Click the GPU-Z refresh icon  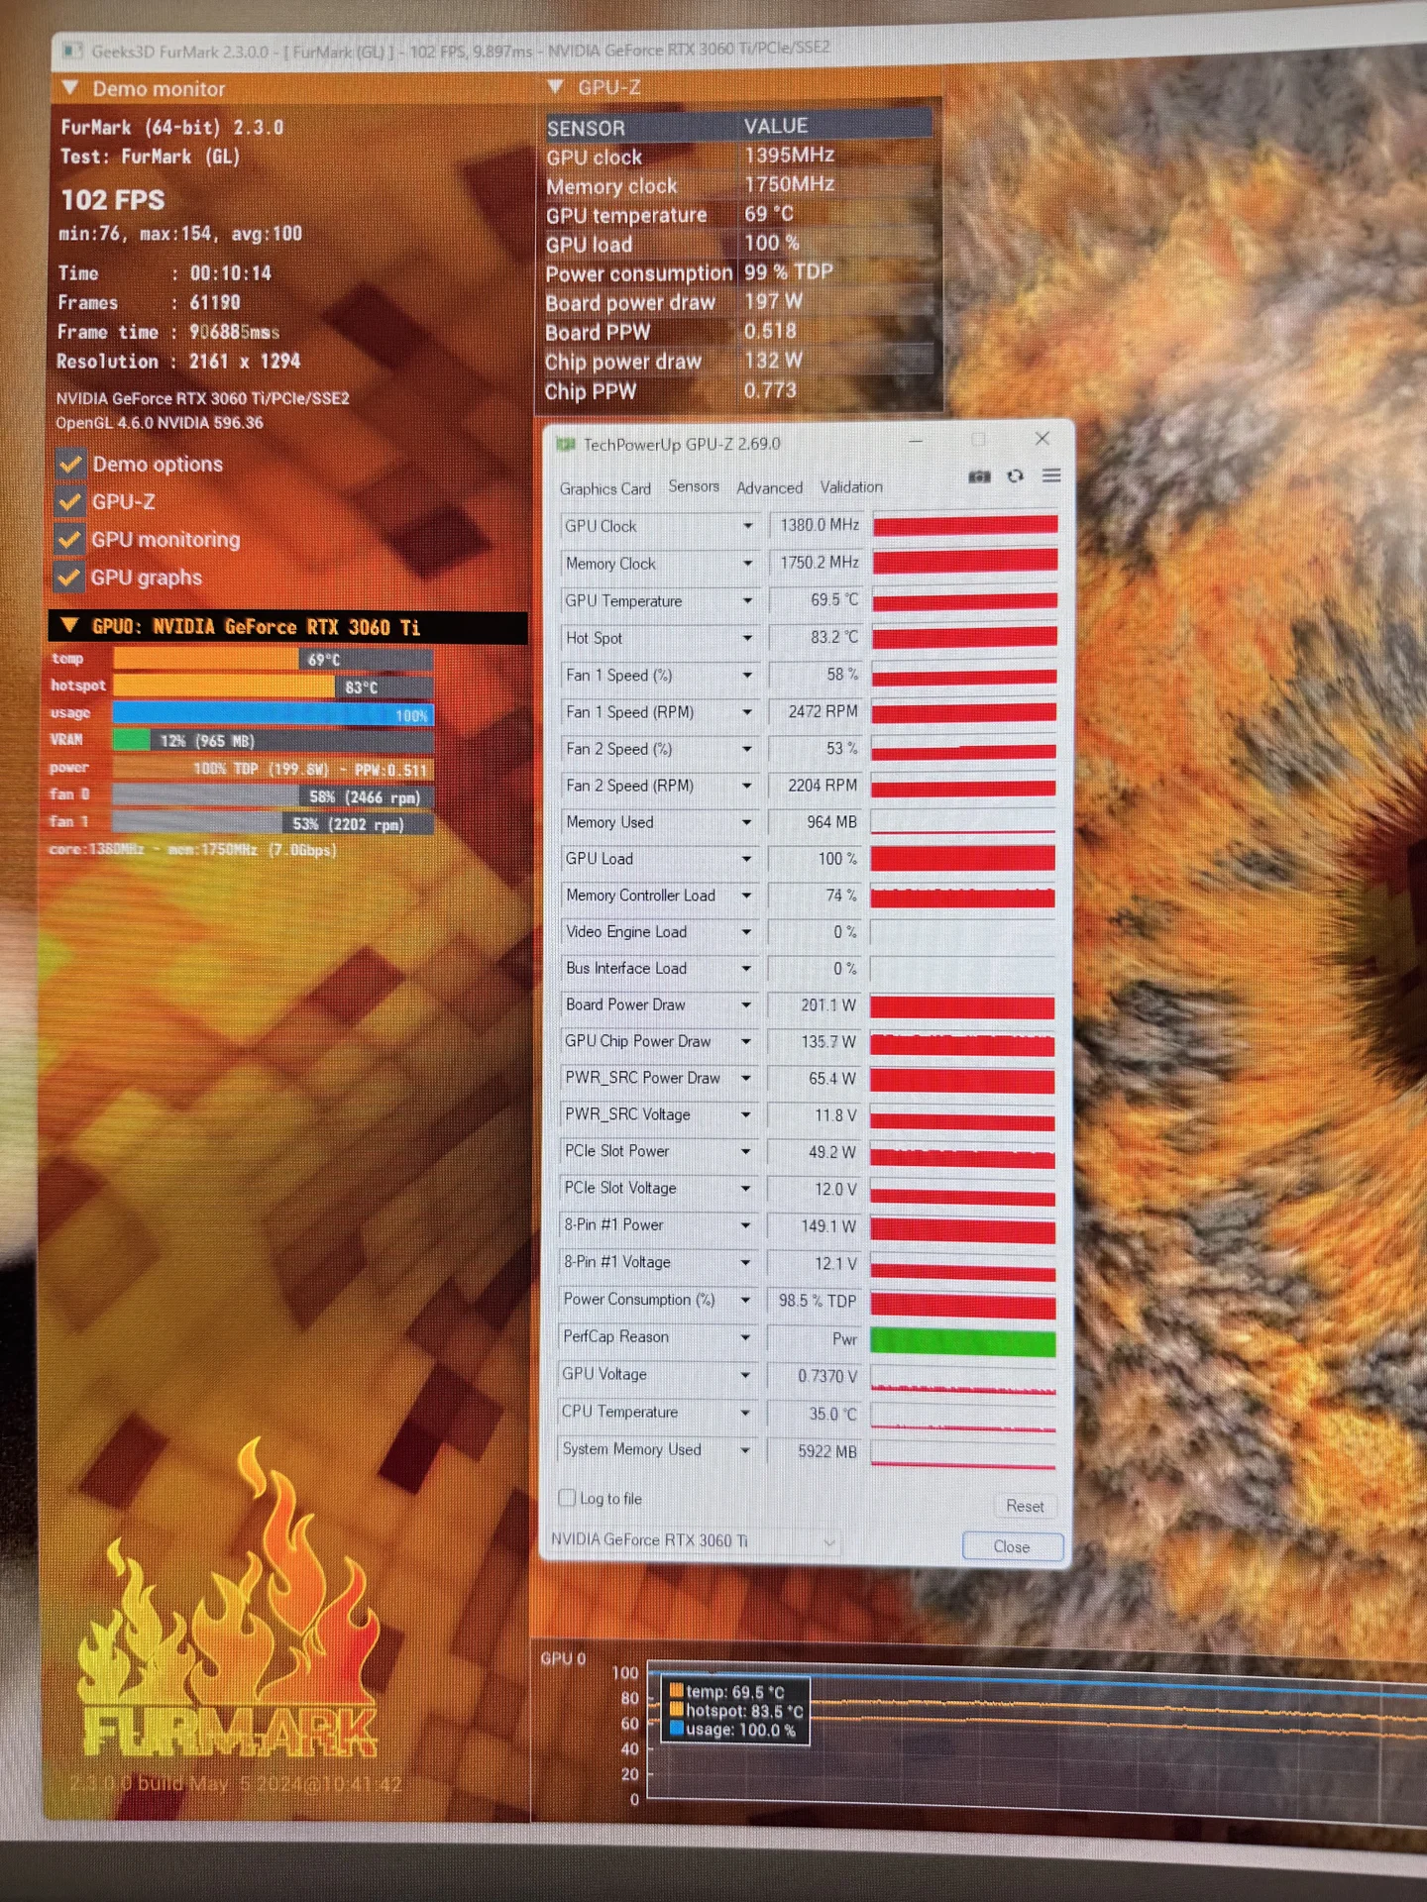point(1015,476)
